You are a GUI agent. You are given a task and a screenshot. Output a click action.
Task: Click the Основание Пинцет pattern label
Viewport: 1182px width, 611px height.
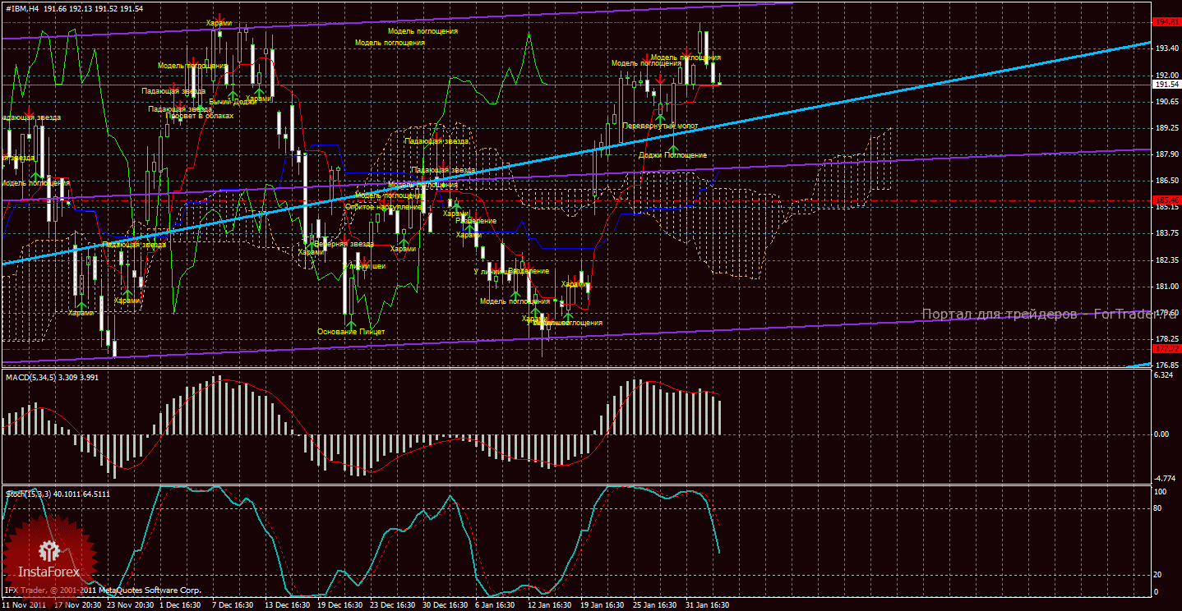(x=351, y=332)
